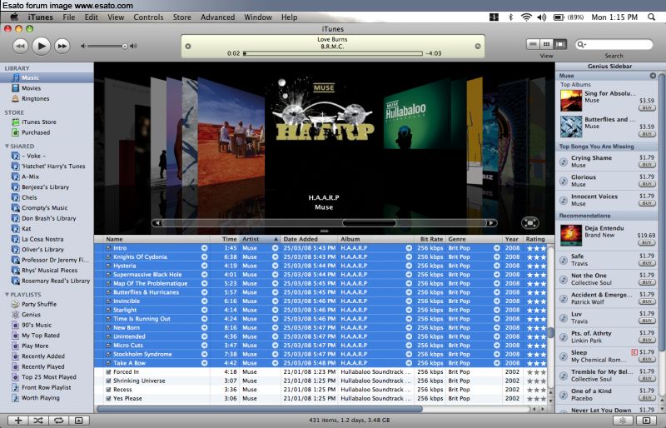Create a new playlist with plus button
Viewport: 666px width, 428px height.
pos(18,421)
